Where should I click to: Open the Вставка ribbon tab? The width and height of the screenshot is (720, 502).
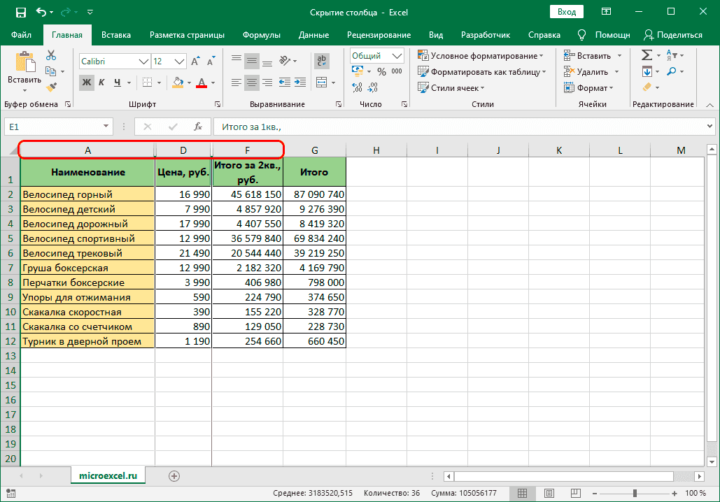coord(116,35)
